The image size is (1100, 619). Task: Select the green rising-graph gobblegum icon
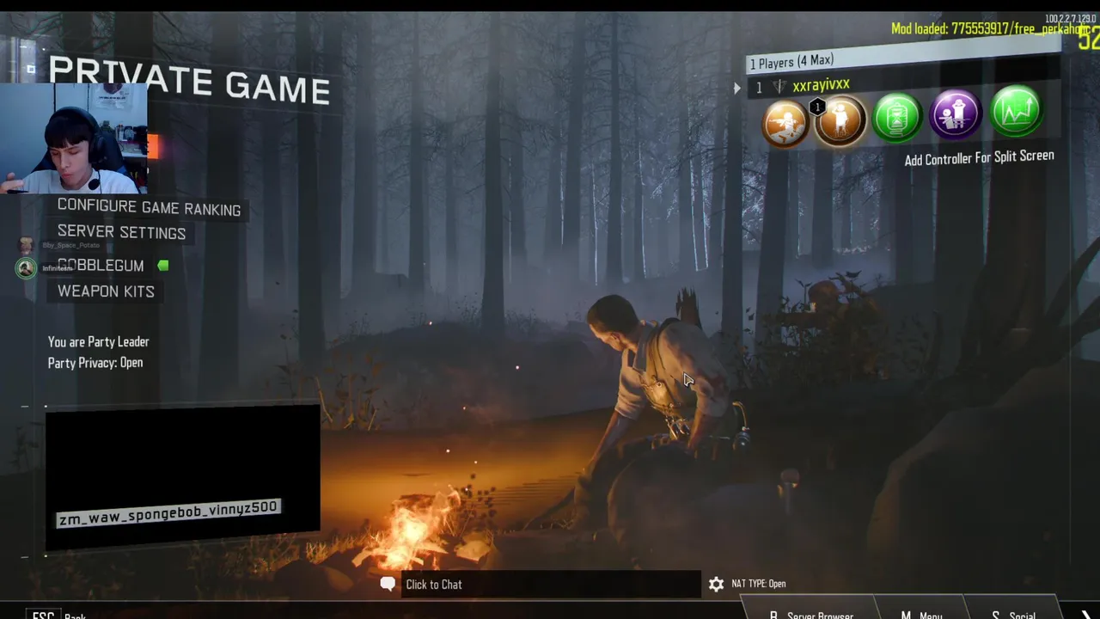tap(1016, 110)
